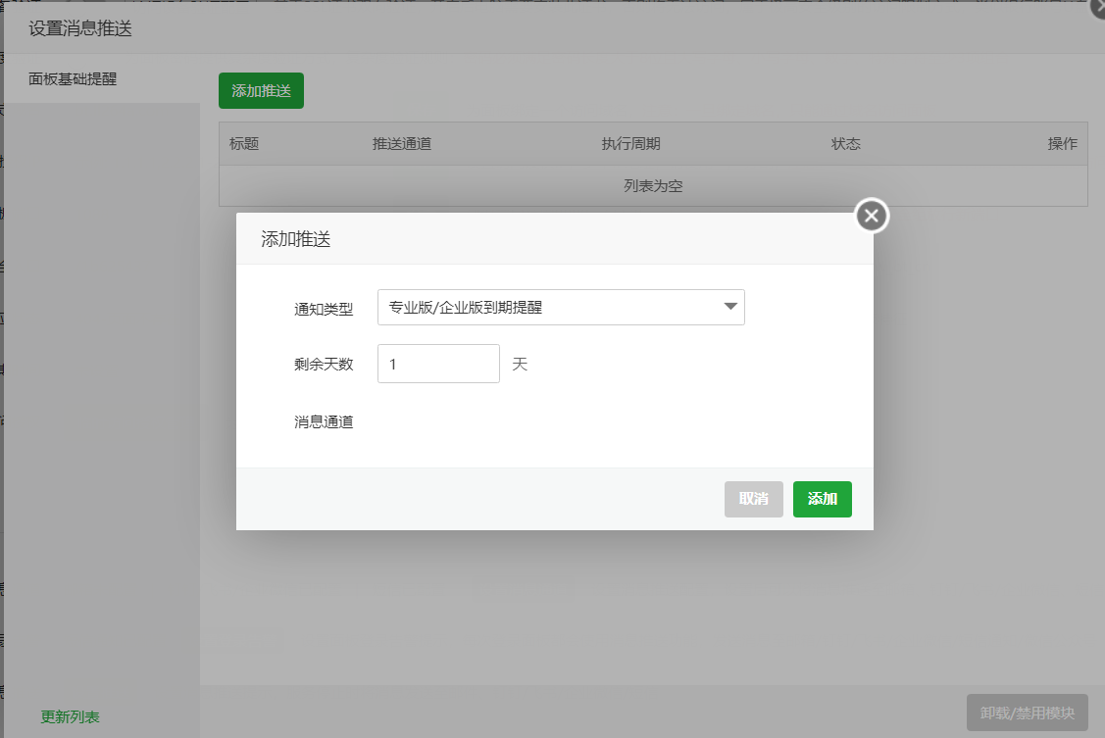Click the 更新列表 link
Viewport: 1105px width, 738px height.
click(x=70, y=716)
